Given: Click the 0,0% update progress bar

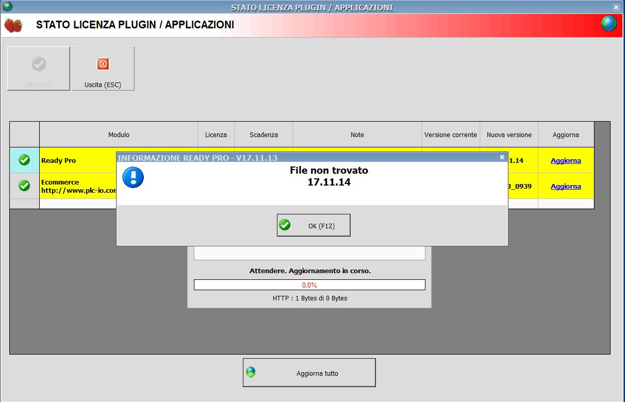Looking at the screenshot, I should point(309,285).
